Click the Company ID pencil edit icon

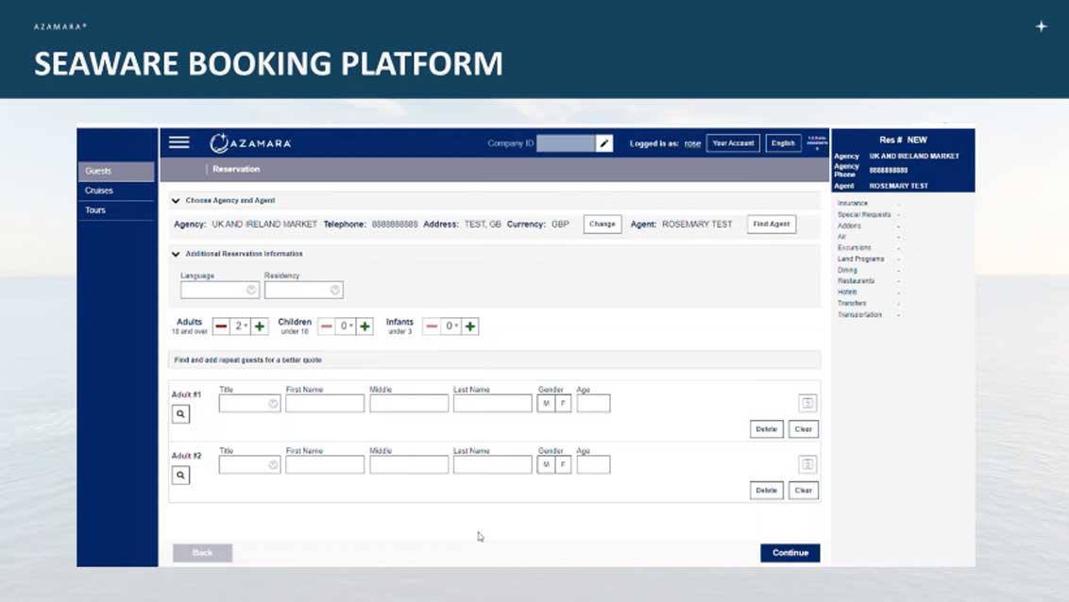pyautogui.click(x=604, y=143)
